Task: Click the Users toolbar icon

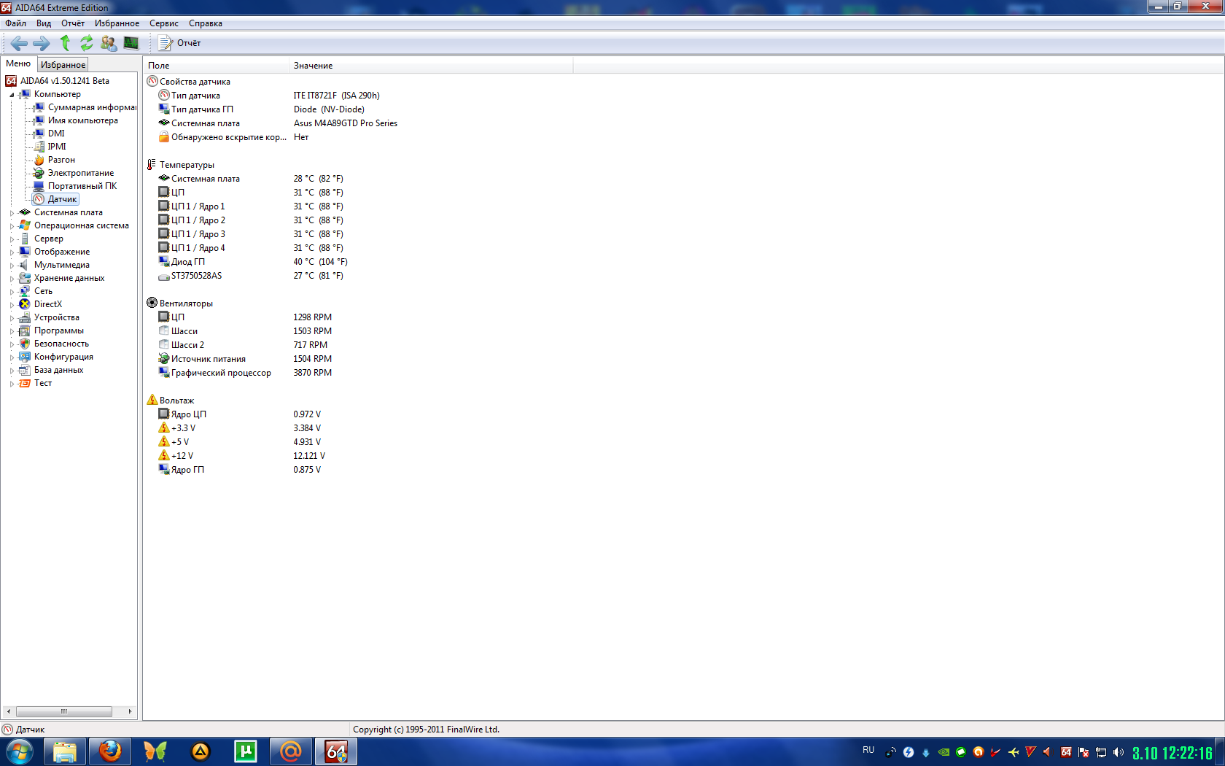Action: tap(109, 43)
